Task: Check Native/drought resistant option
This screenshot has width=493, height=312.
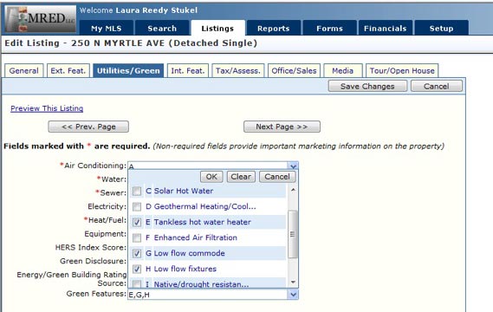Action: point(137,284)
